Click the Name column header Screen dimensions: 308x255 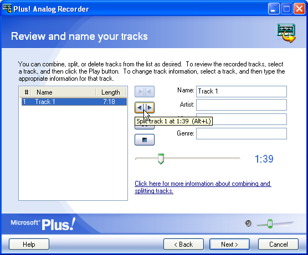pyautogui.click(x=64, y=92)
